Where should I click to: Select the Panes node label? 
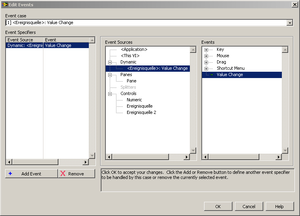tap(126, 74)
